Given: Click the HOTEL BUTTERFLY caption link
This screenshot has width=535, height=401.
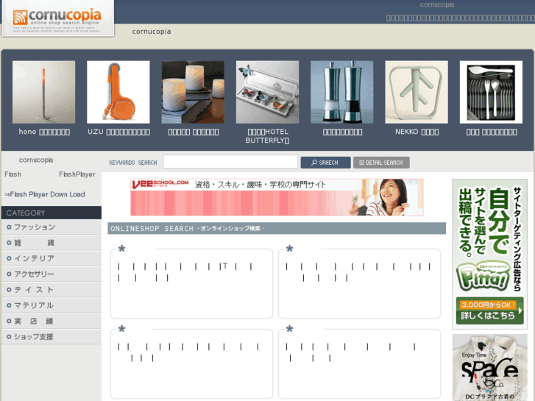Looking at the screenshot, I should coord(268,136).
